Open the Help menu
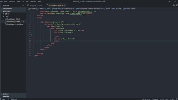 point(39,2)
